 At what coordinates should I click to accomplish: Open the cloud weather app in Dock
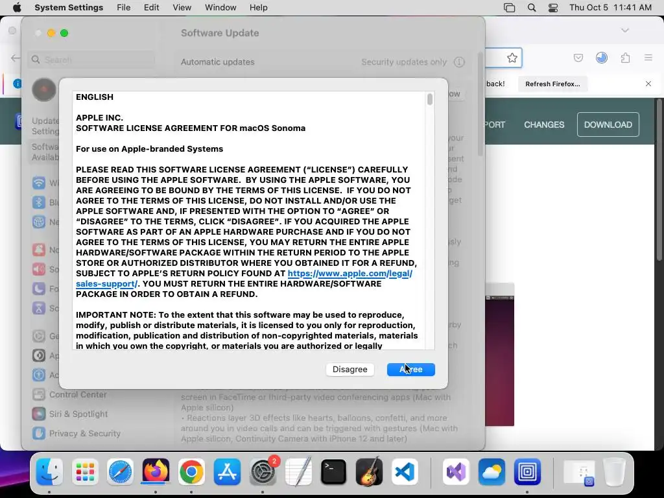492,472
